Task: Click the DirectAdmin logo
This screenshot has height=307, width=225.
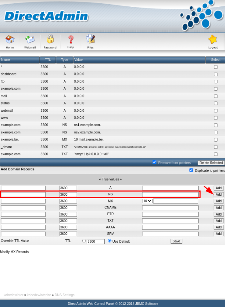Action: click(x=46, y=16)
